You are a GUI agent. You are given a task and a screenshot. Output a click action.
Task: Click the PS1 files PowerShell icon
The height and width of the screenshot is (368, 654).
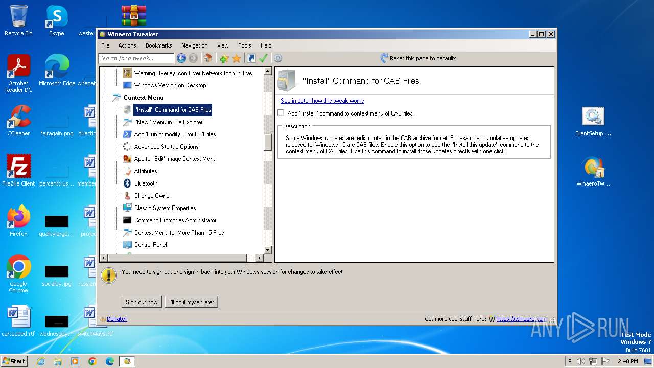127,134
